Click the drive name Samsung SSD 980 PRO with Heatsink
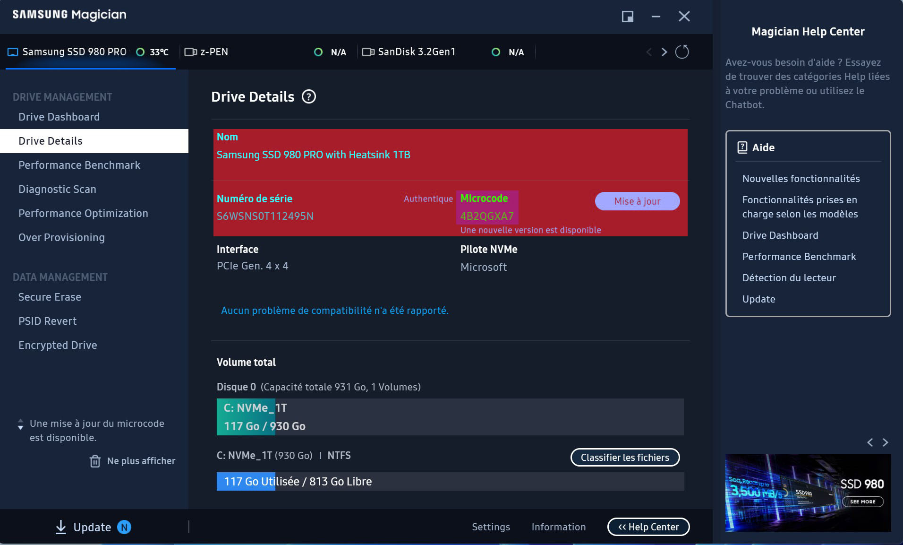903x545 pixels. [314, 155]
